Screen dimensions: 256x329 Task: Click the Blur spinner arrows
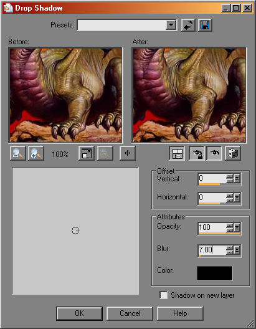point(230,250)
